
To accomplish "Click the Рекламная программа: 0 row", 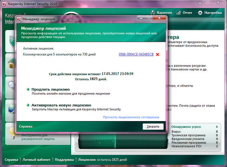I will point(194,143).
